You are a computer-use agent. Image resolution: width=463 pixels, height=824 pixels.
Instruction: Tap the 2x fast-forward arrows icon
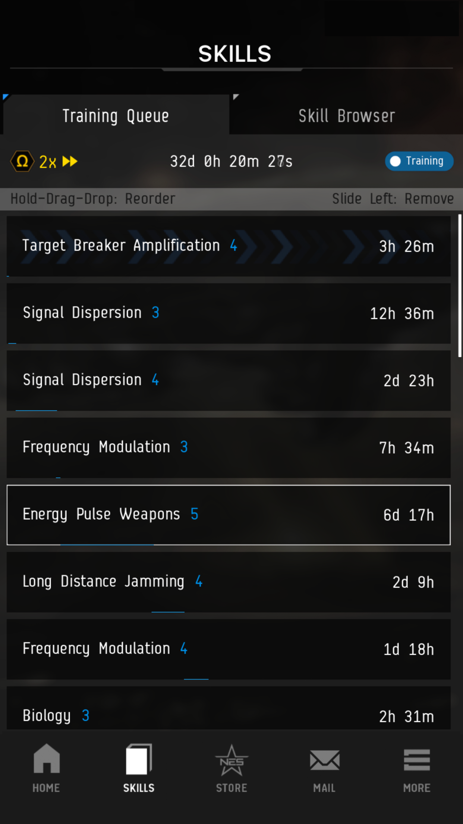70,161
